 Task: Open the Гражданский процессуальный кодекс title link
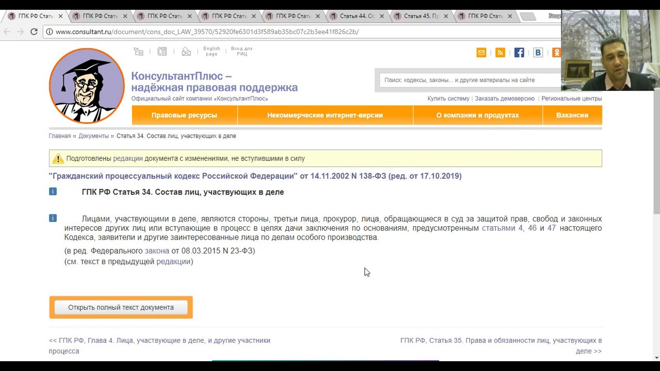(x=255, y=176)
